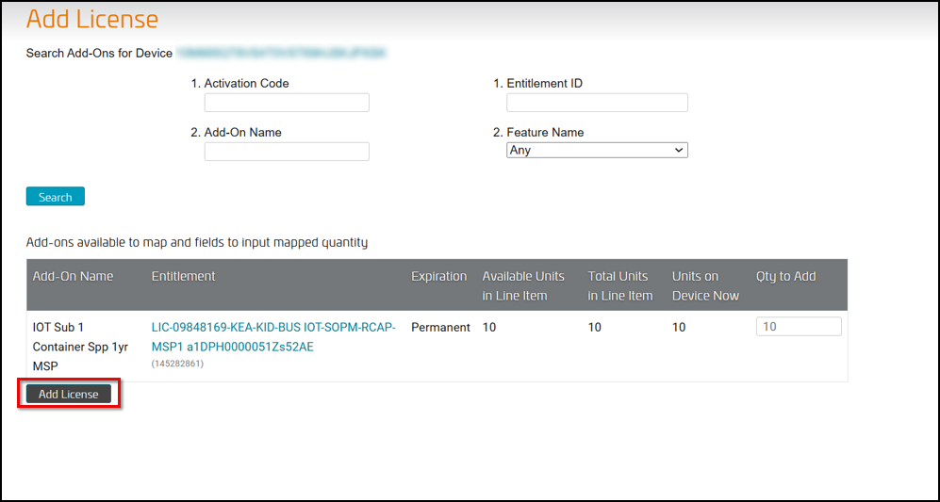
Task: Select the IOT Sub 1 Container Spp cell
Action: coord(80,347)
